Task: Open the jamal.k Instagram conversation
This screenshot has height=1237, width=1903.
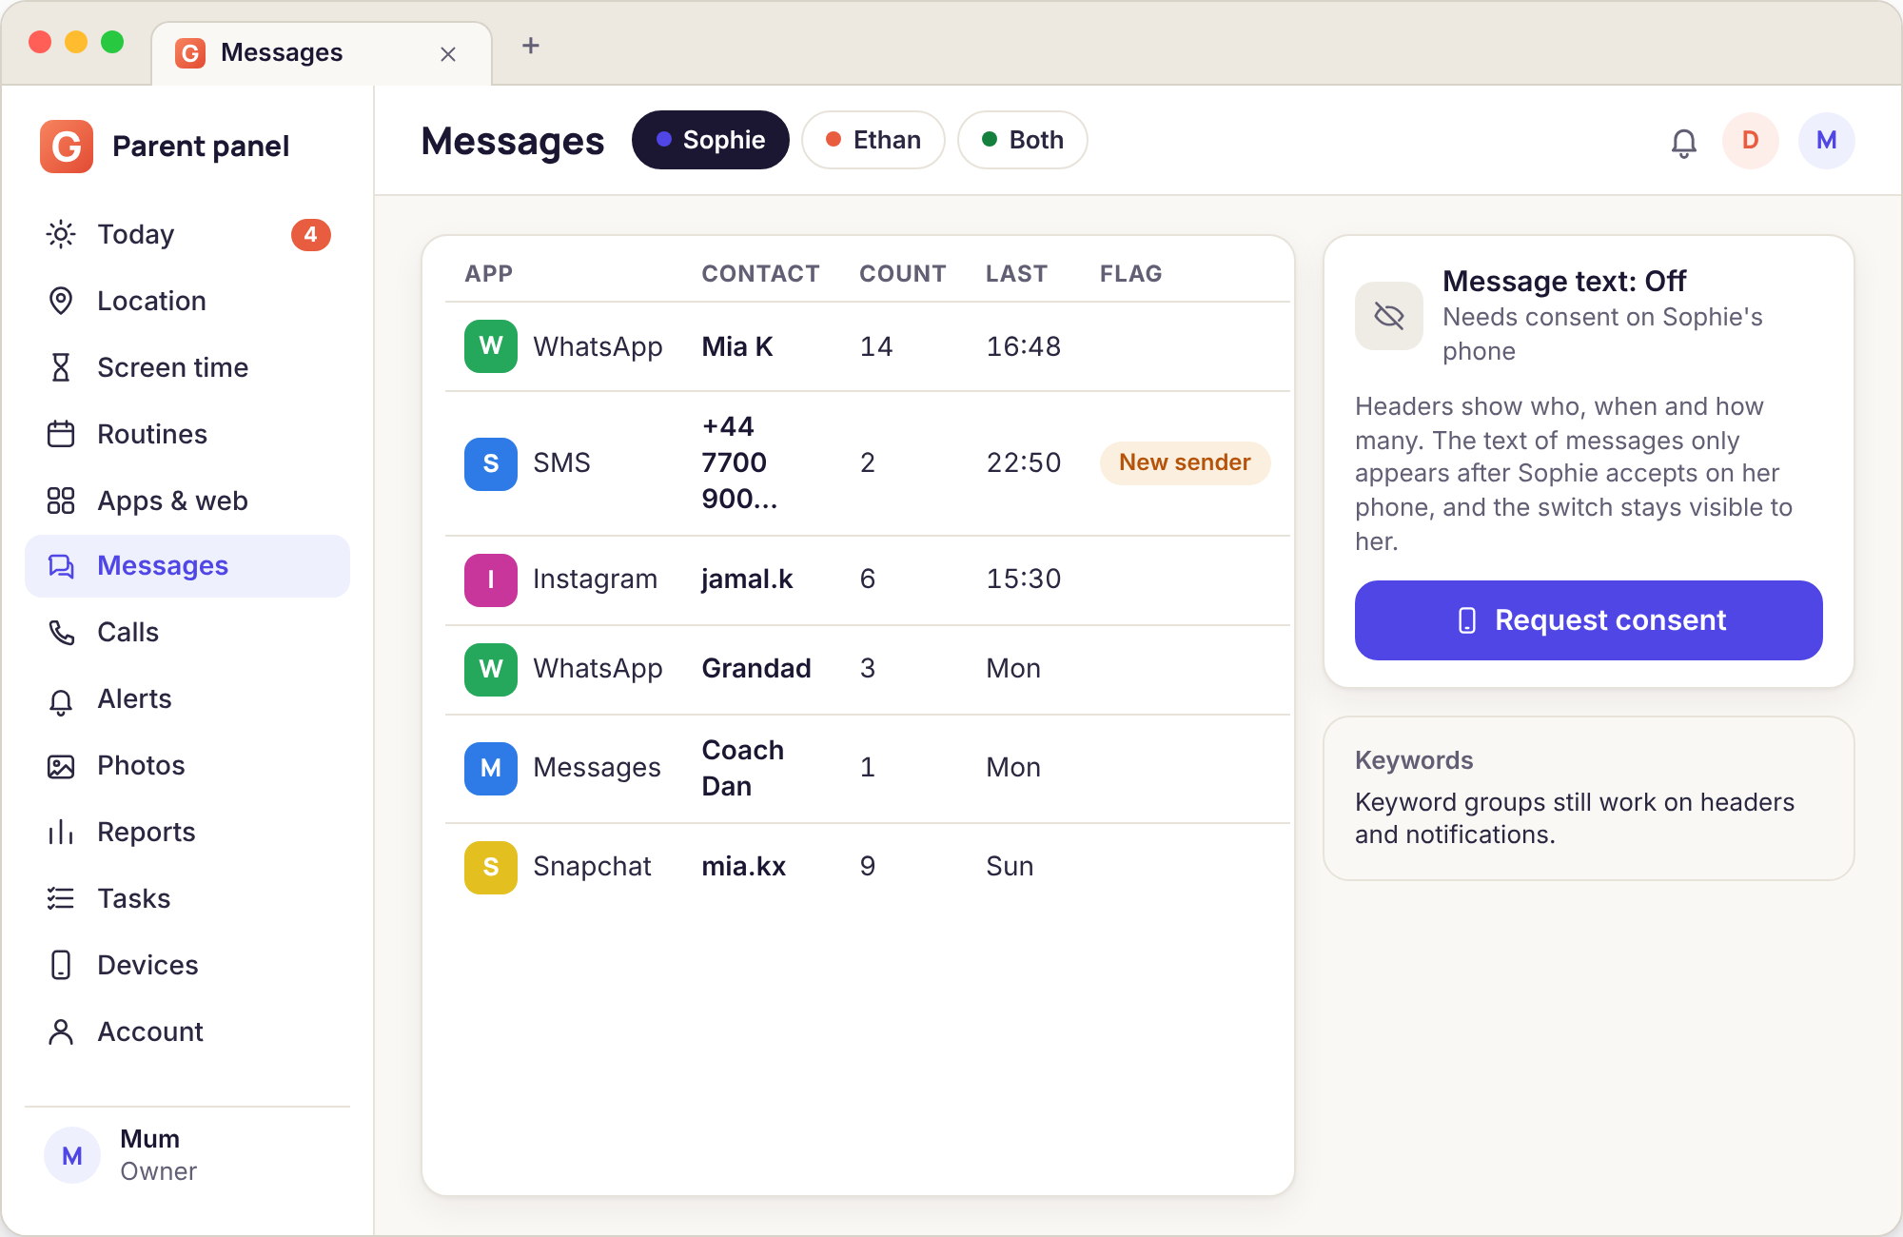Action: [868, 579]
